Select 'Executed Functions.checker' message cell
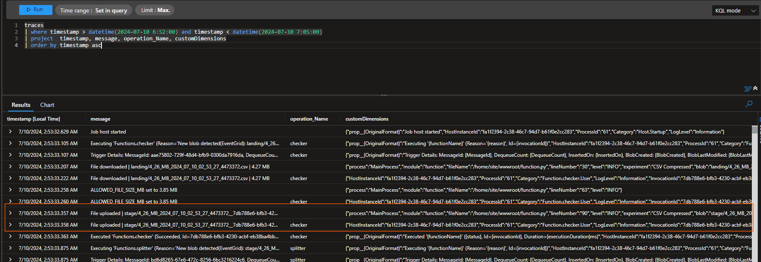 pyautogui.click(x=185, y=236)
